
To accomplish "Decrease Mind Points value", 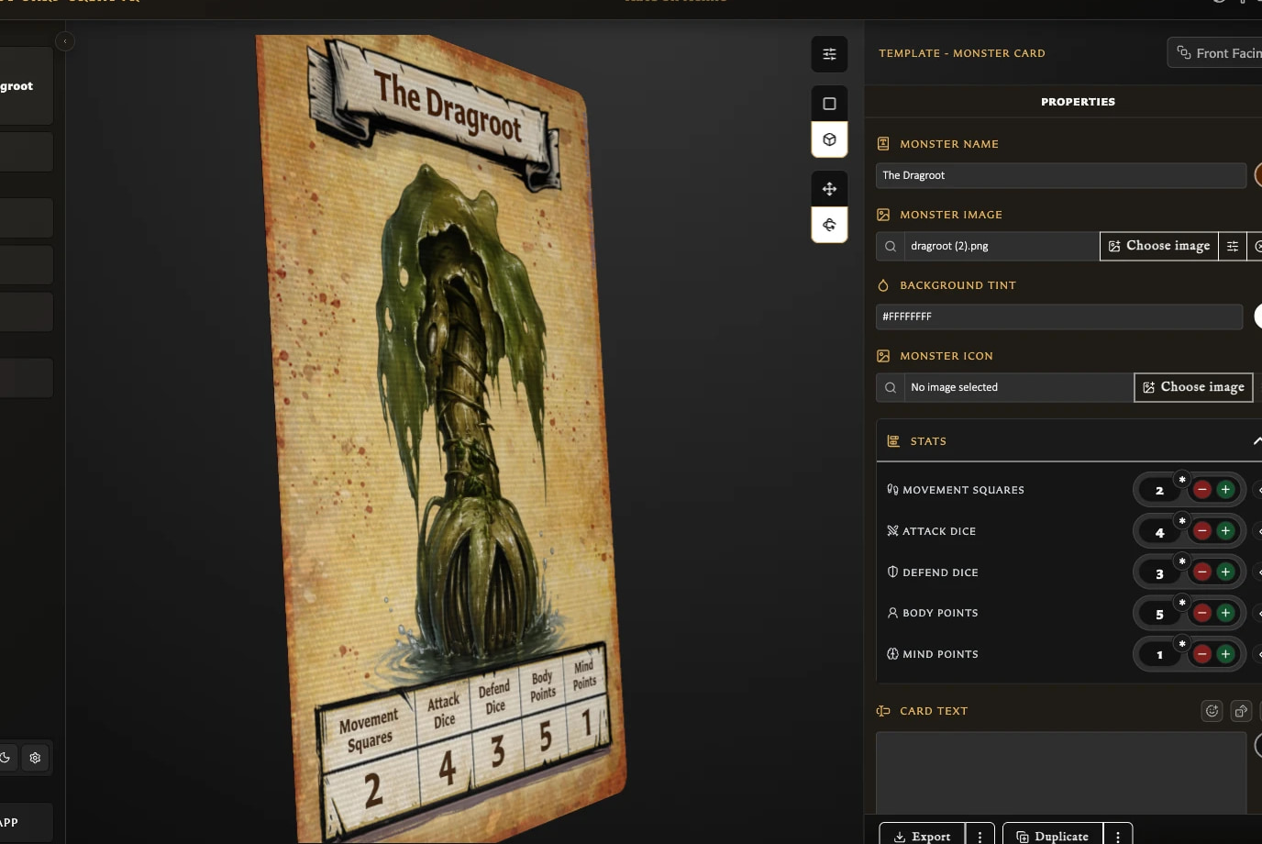I will [x=1201, y=654].
